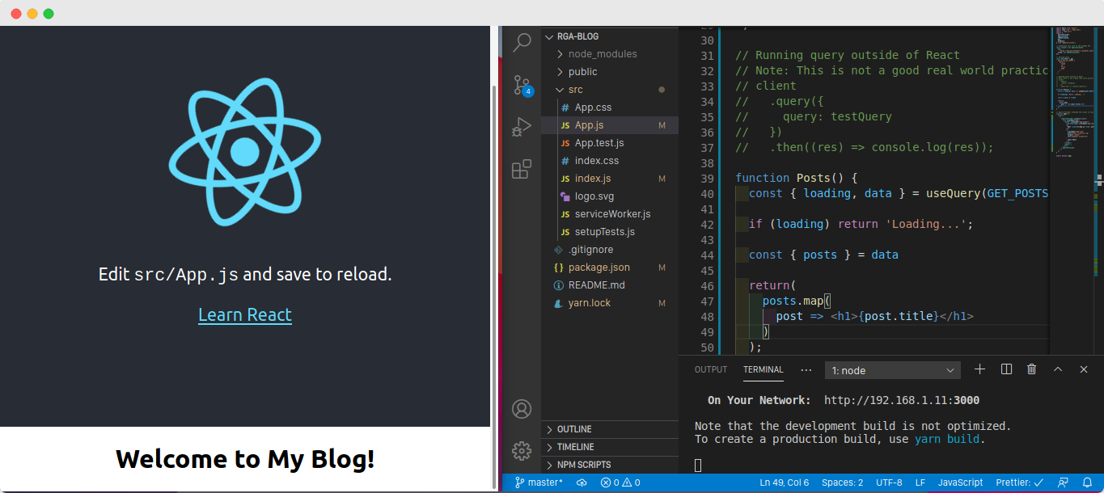Click the feedback icon in status bar
Screen dimensions: 1104x493
(1063, 482)
